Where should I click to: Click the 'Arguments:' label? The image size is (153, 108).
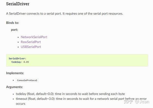[x=15, y=87]
